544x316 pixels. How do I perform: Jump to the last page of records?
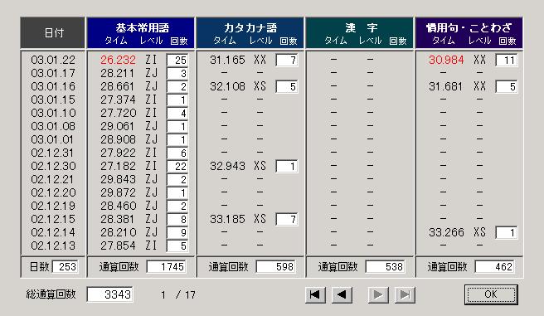click(x=405, y=294)
